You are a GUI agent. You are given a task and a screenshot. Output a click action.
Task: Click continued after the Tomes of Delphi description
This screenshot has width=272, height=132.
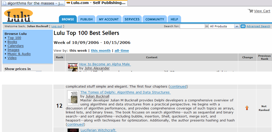(x=76, y=124)
